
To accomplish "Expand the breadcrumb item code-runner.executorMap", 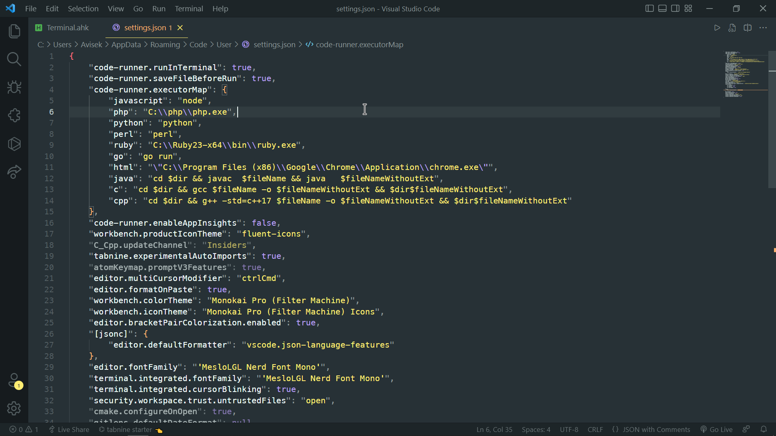I will pyautogui.click(x=359, y=44).
